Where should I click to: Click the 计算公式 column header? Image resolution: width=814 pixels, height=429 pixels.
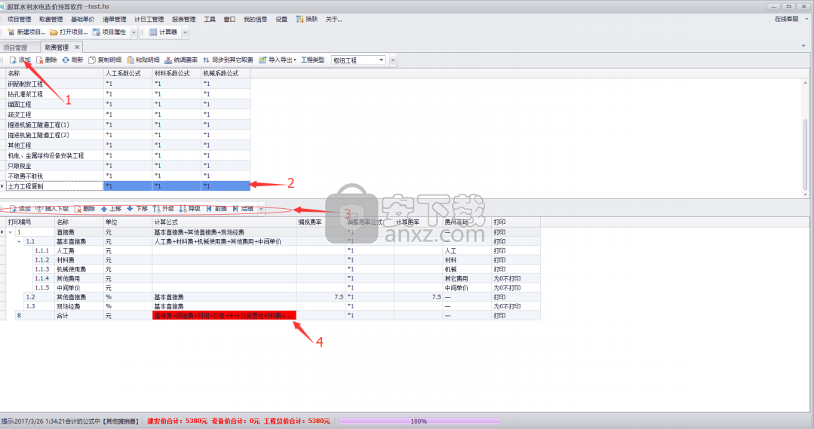pos(224,222)
